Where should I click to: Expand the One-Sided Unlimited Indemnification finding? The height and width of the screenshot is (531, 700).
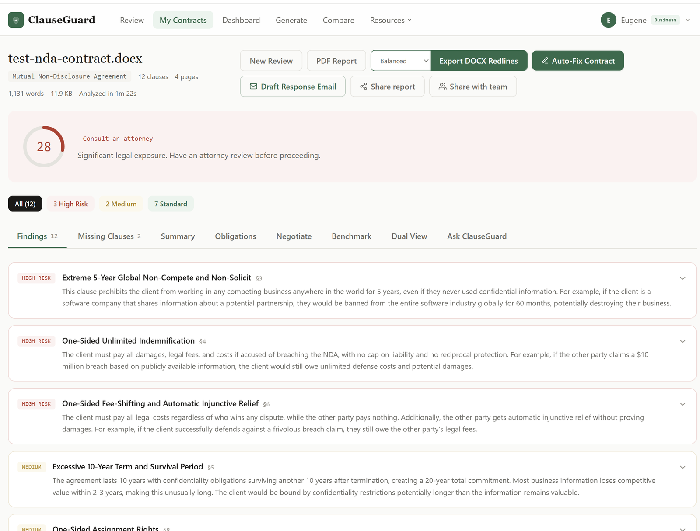coord(682,341)
